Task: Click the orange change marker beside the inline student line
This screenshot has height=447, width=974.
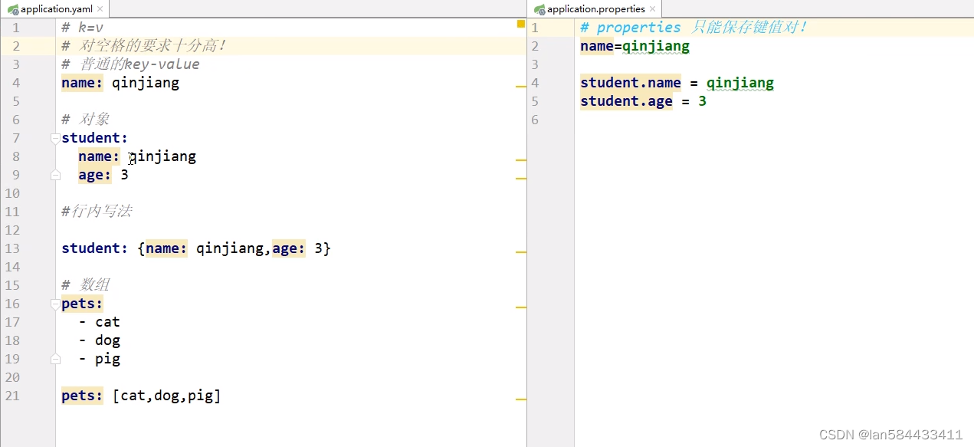Action: [521, 251]
